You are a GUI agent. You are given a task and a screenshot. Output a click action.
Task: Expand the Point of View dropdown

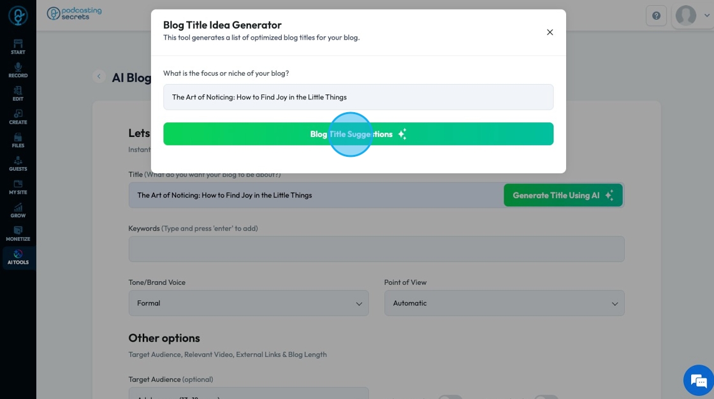[x=504, y=303]
